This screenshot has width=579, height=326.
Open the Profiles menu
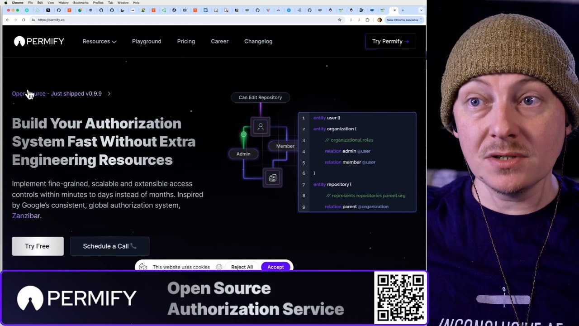point(98,3)
